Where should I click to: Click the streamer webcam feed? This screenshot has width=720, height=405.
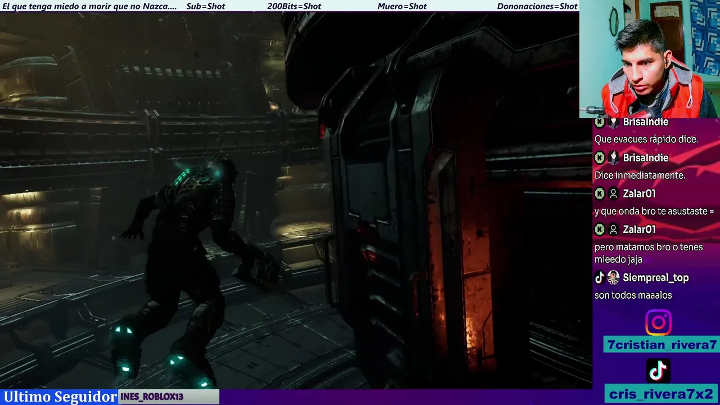tap(649, 59)
